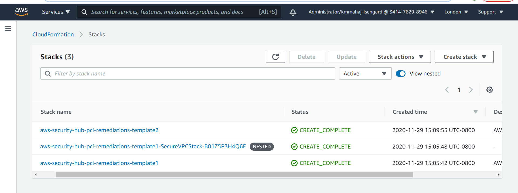Click created time 15:05:48 cell
Viewport: 518px width, 193px height.
(x=434, y=147)
